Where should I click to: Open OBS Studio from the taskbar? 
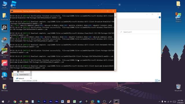pos(104,101)
